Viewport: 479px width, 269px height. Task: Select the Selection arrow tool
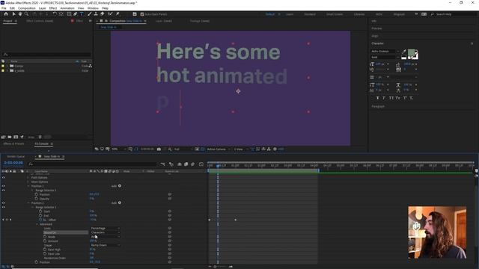tap(13, 14)
